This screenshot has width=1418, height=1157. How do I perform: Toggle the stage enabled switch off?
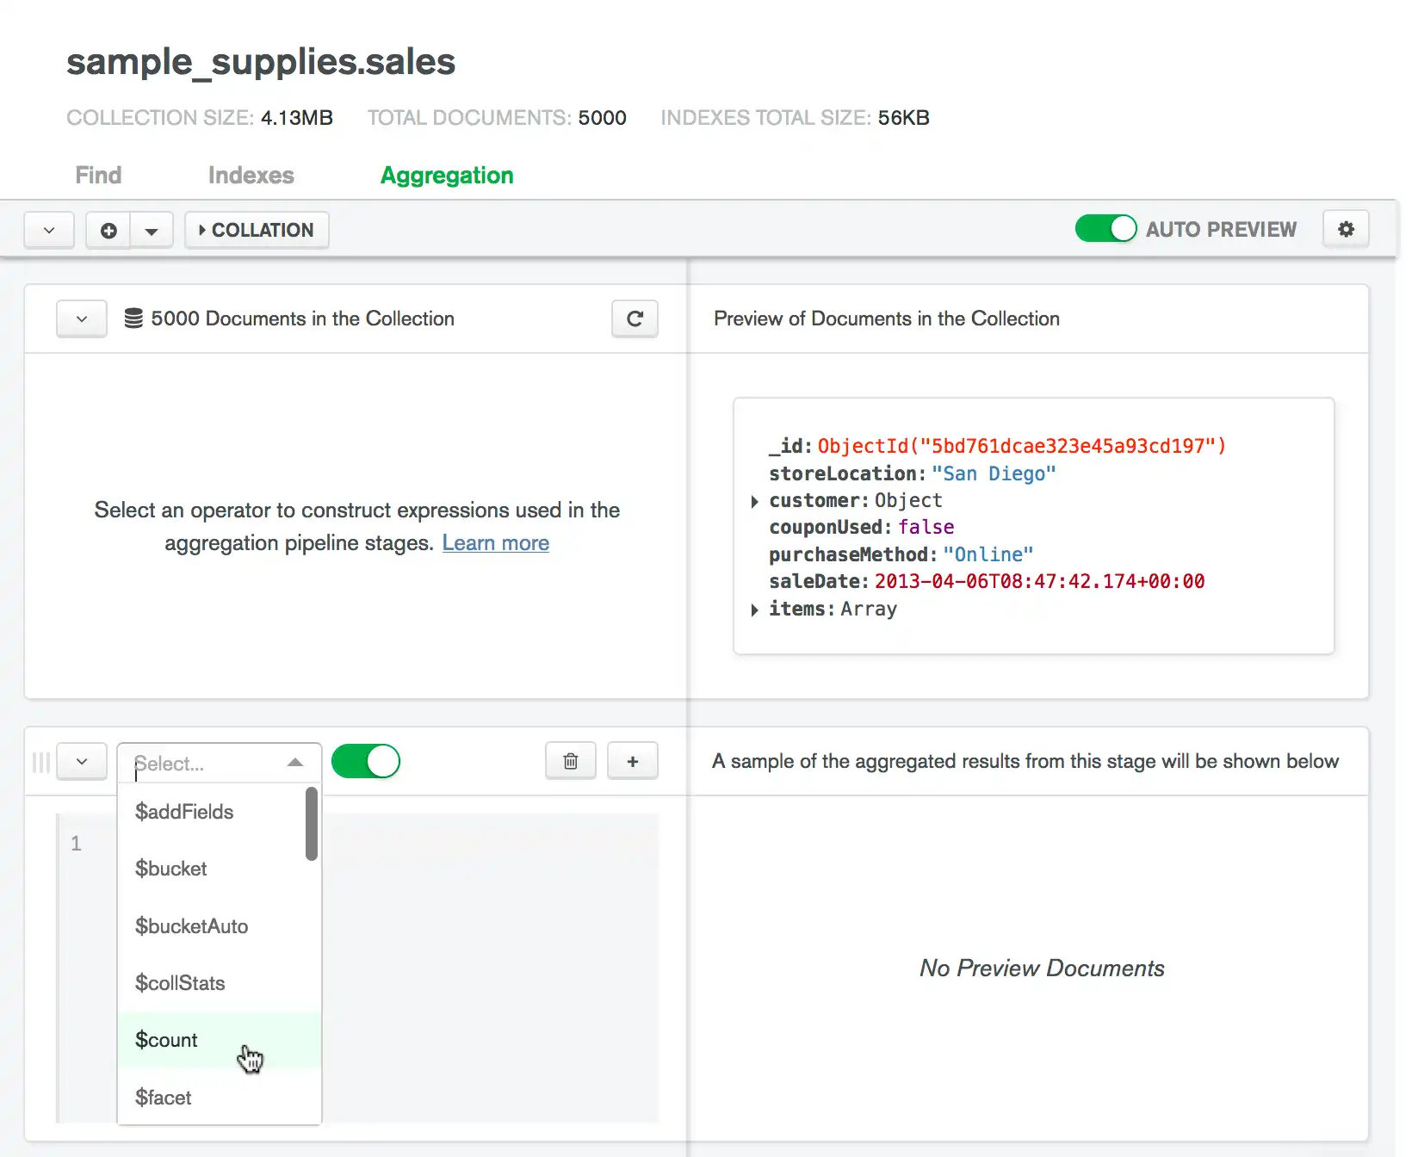click(x=366, y=762)
